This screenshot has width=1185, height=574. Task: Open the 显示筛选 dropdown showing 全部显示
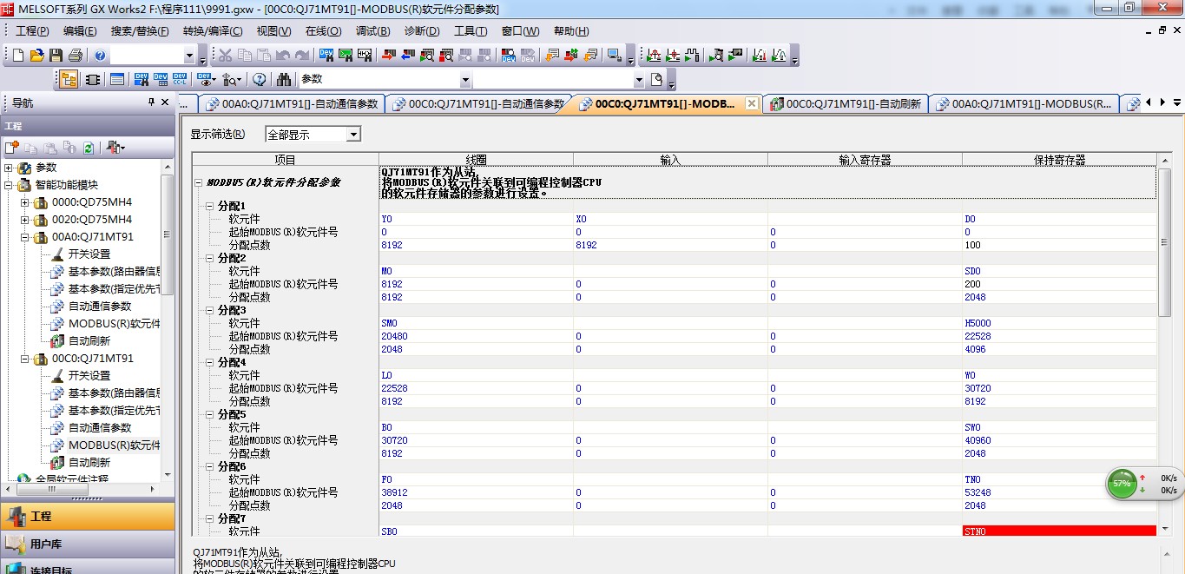coord(313,135)
